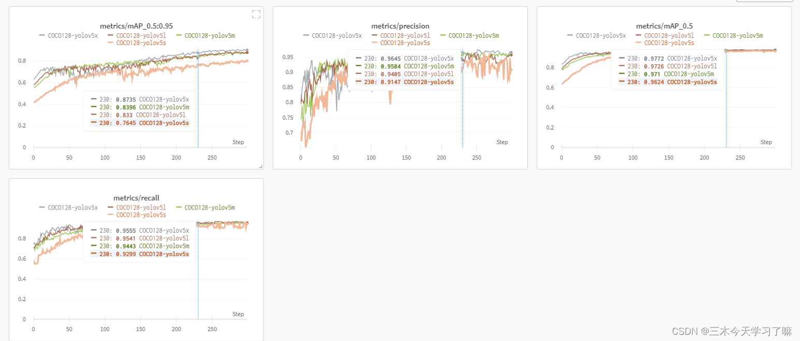Click the Step axis label in recall chart
Screen dimensions: 800x341
pos(238,314)
